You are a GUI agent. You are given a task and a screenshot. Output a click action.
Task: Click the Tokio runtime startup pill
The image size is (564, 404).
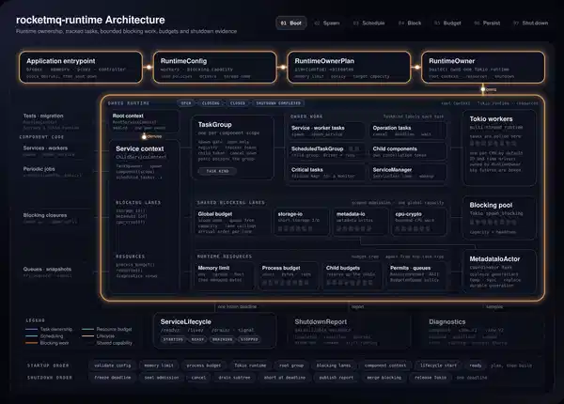[x=250, y=365]
